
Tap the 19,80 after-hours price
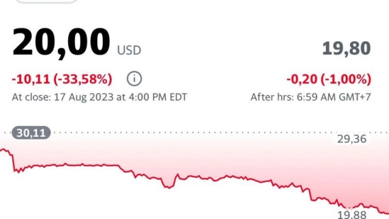click(346, 49)
